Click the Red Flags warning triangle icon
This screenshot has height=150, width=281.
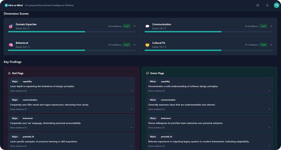(x=9, y=73)
